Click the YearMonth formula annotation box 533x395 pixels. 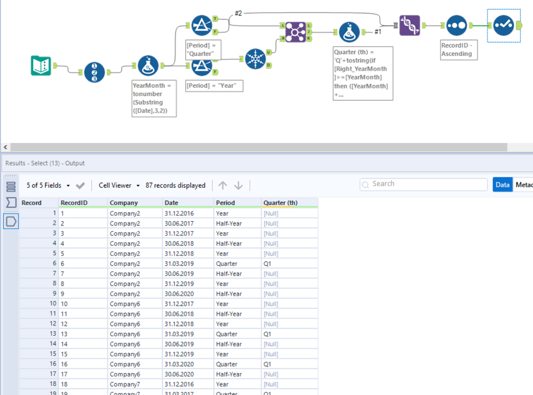[154, 99]
